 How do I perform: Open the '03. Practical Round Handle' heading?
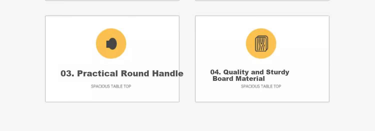(122, 74)
